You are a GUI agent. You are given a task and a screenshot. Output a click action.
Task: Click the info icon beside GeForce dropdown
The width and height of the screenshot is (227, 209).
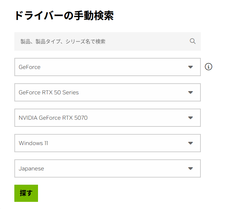[208, 67]
